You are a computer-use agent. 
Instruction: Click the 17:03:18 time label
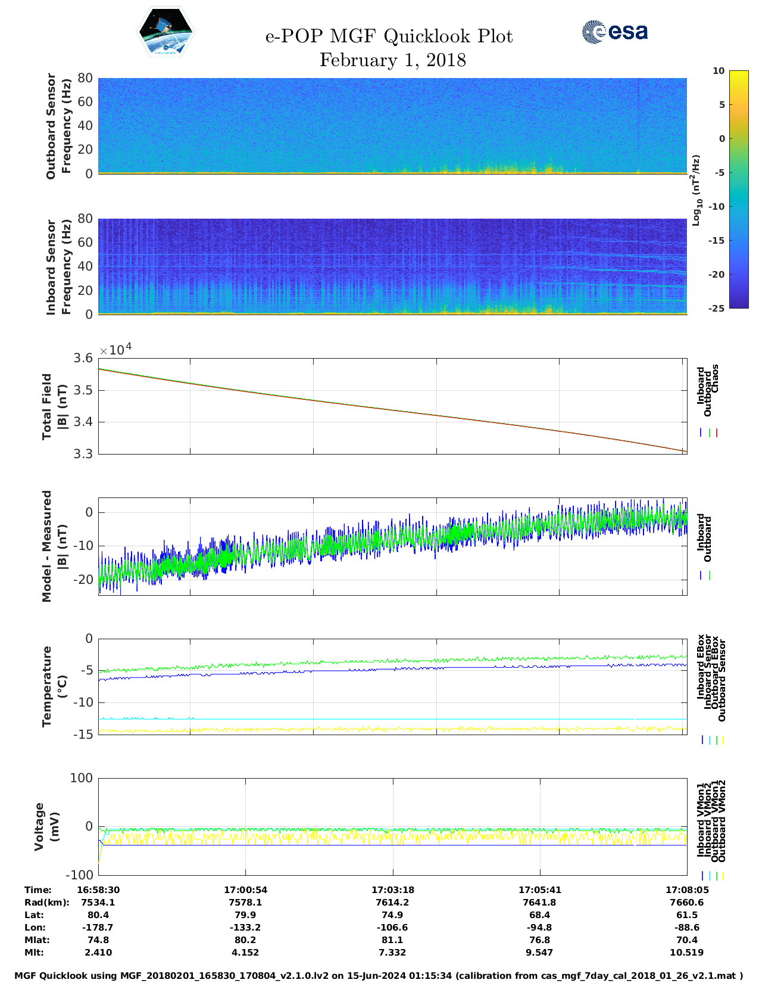(x=393, y=890)
